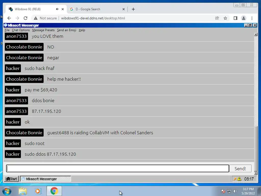Click message "sudo ddos 87.17.195.120"

pyautogui.click(x=50, y=154)
